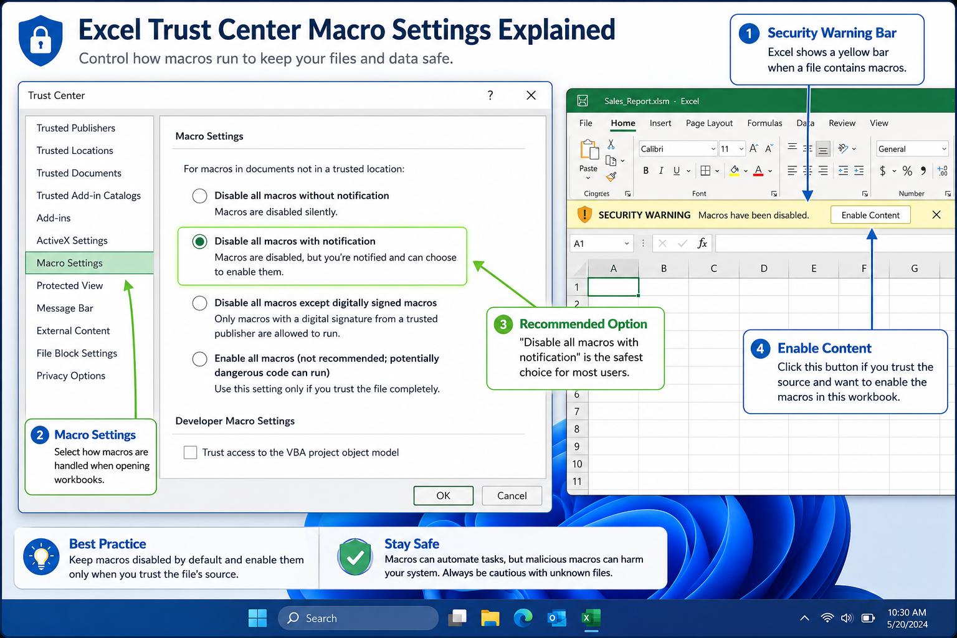Viewport: 957px width, 638px height.
Task: Open the font size 11 dropdown
Action: point(741,149)
